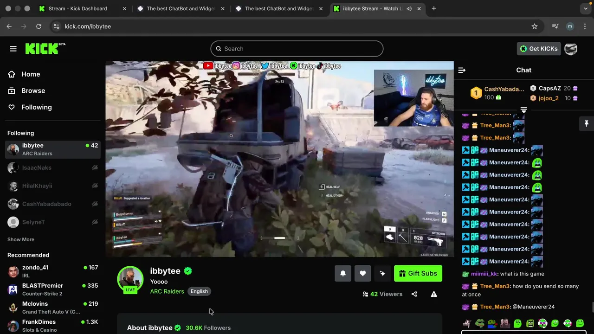Image resolution: width=594 pixels, height=334 pixels.
Task: Click the sparkle icon next to Gift Subs
Action: [382, 273]
